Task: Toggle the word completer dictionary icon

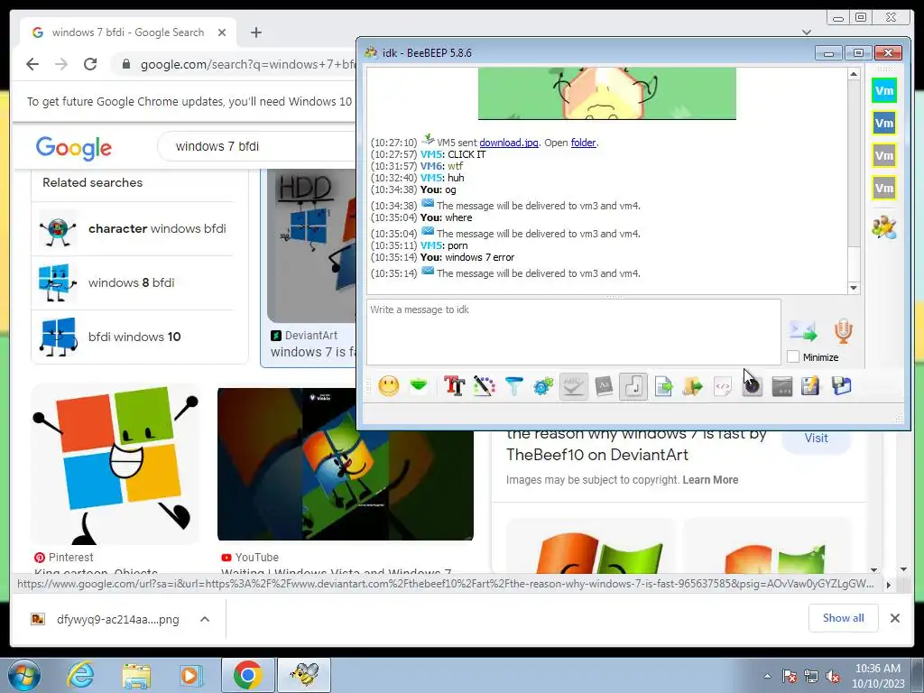Action: click(x=604, y=386)
